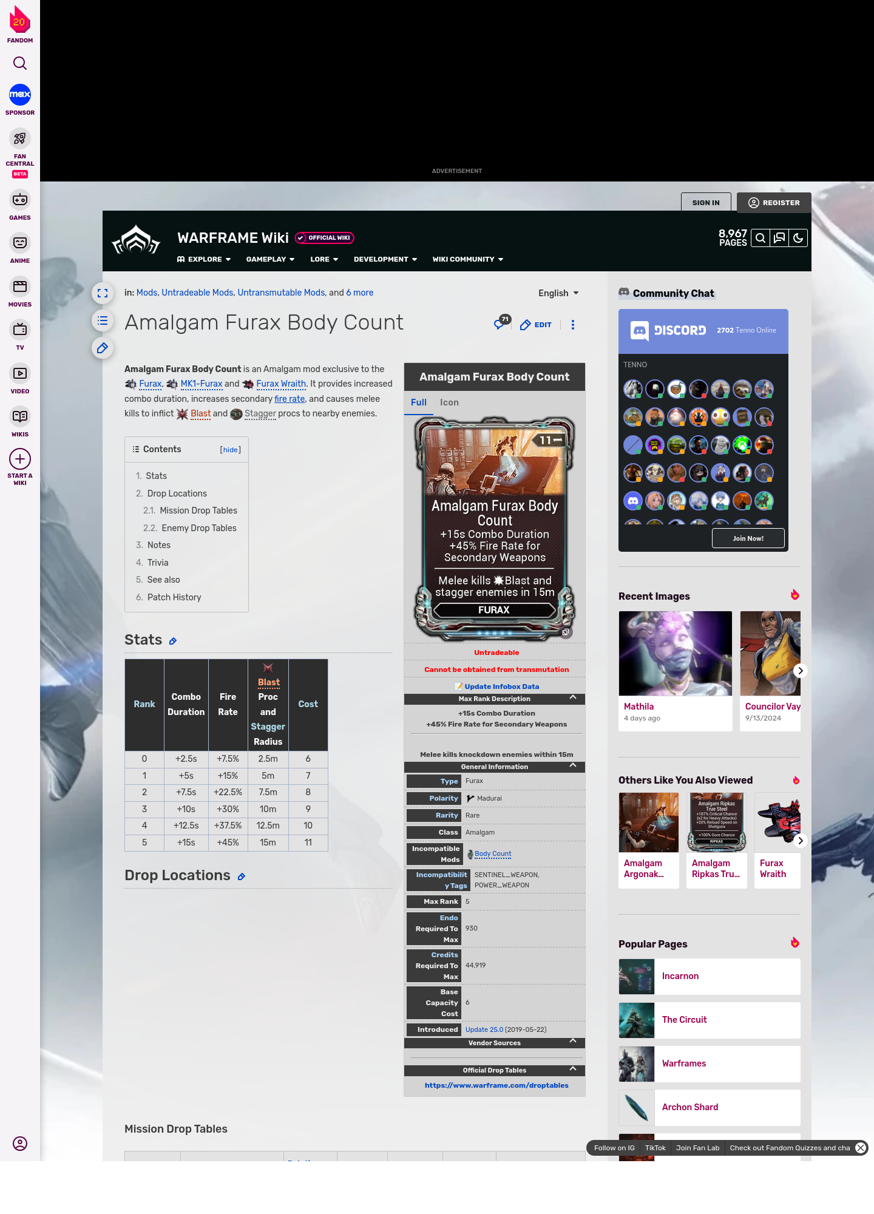Open the Body Count incompatible mod link
This screenshot has width=874, height=1214.
pos(493,853)
